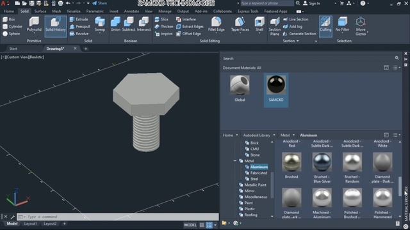Click the Polysolid tool
The height and width of the screenshot is (230, 410).
point(34,24)
